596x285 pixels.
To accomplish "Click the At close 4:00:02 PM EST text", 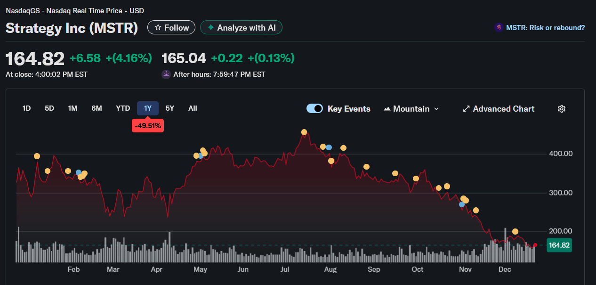I will (x=46, y=74).
